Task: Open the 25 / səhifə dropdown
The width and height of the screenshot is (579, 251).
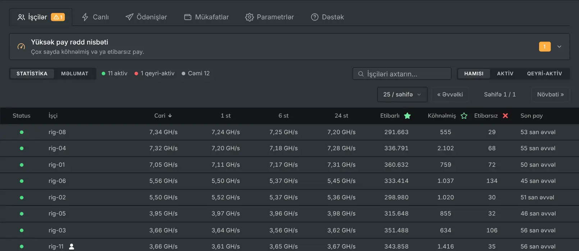Action: point(402,95)
